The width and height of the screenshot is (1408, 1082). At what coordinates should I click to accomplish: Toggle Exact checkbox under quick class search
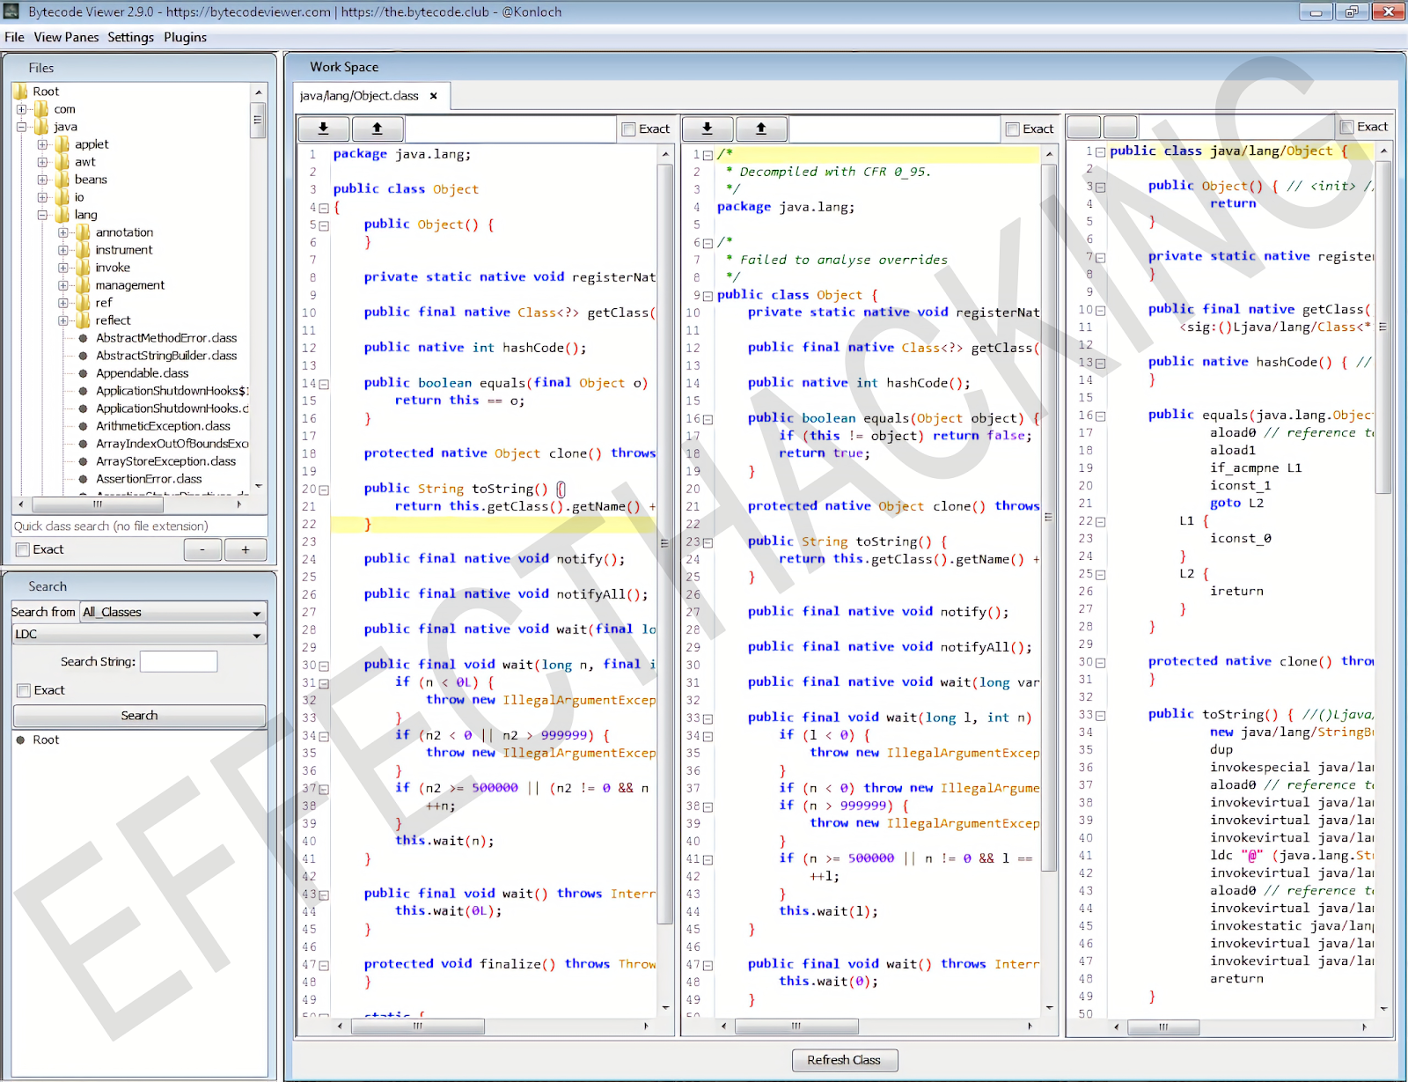tap(23, 549)
